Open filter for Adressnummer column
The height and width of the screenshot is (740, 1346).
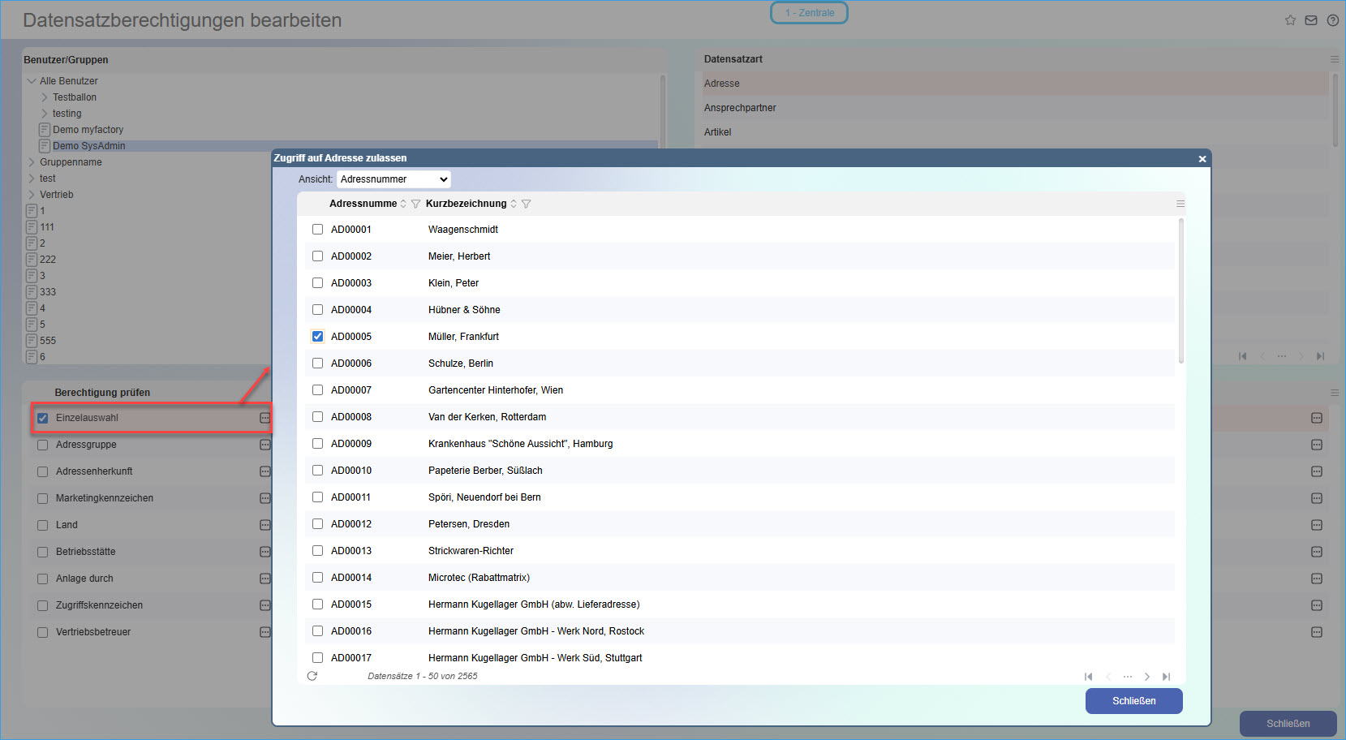point(416,204)
